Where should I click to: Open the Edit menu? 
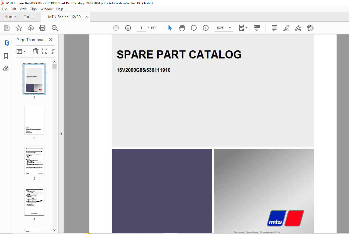[x=13, y=9]
